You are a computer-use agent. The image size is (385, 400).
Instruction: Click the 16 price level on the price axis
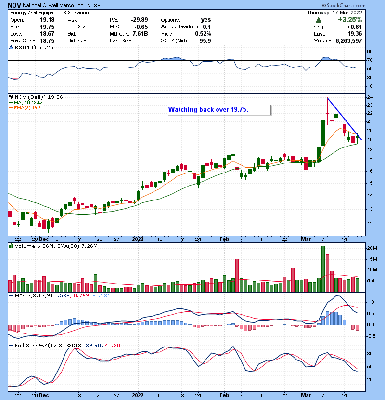coord(370,171)
